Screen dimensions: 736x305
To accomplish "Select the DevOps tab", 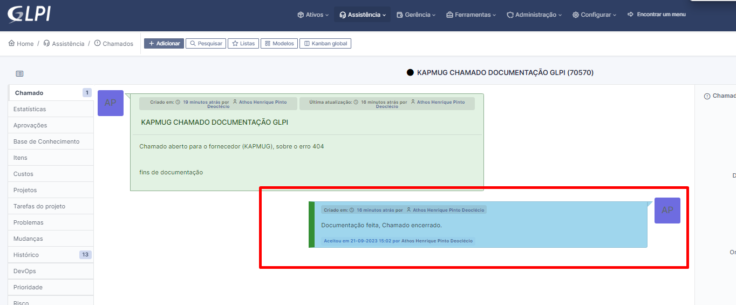I will 51,271.
